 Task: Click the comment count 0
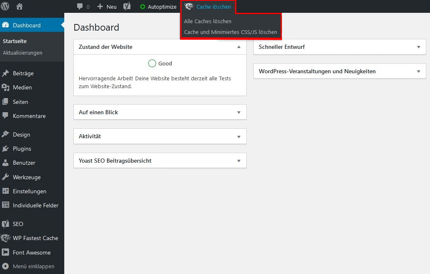pyautogui.click(x=88, y=7)
